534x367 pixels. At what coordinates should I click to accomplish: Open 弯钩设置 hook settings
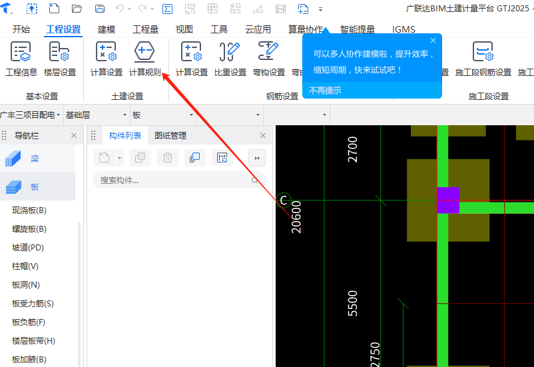coord(269,59)
